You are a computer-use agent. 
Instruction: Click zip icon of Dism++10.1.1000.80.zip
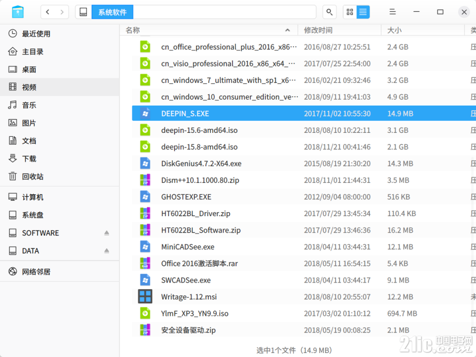coord(145,180)
